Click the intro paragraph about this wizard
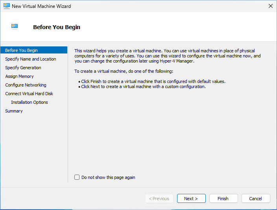The height and width of the screenshot is (210, 277). tap(167, 56)
